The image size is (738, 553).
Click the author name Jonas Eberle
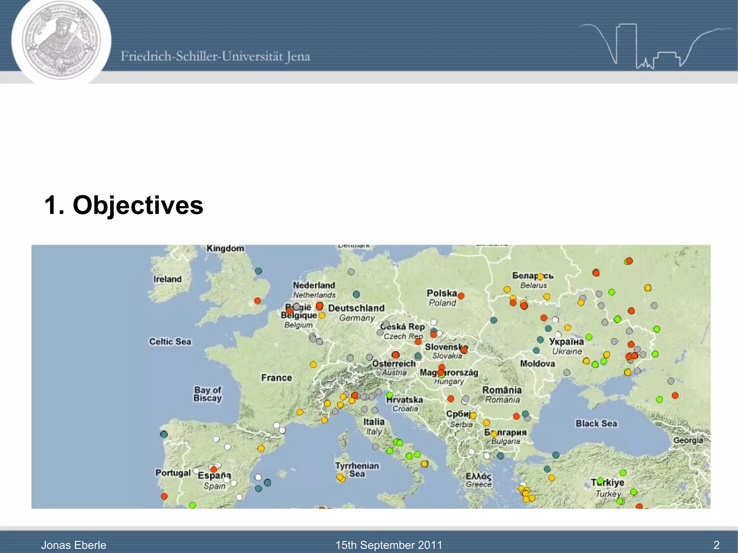click(74, 545)
